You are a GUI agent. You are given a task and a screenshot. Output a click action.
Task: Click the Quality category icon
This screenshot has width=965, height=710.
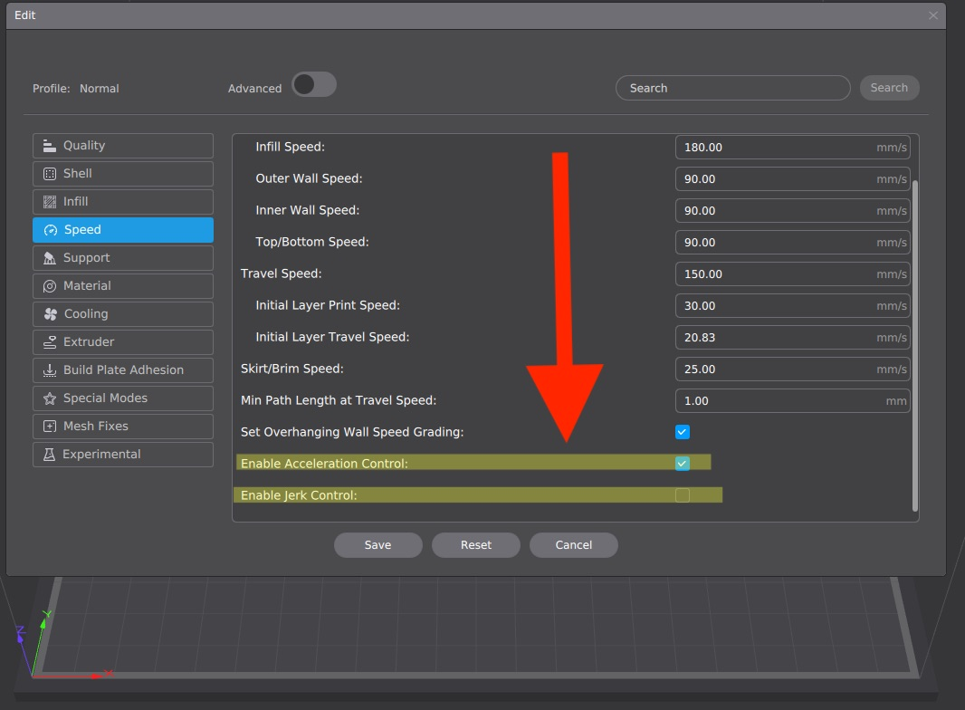tap(50, 146)
